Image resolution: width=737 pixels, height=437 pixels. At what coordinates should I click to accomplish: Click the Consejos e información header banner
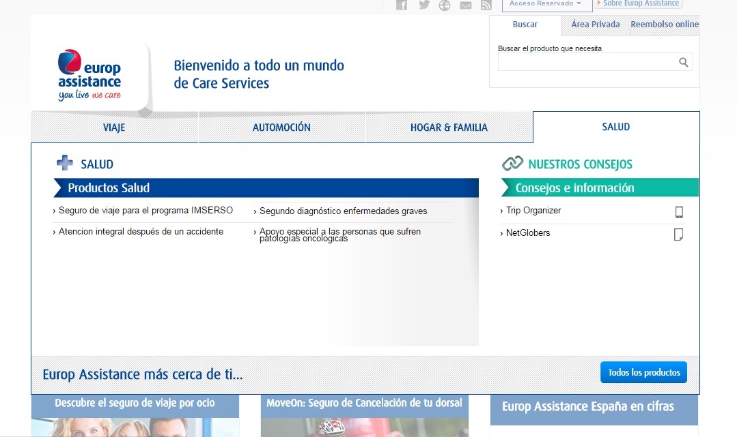coord(600,187)
